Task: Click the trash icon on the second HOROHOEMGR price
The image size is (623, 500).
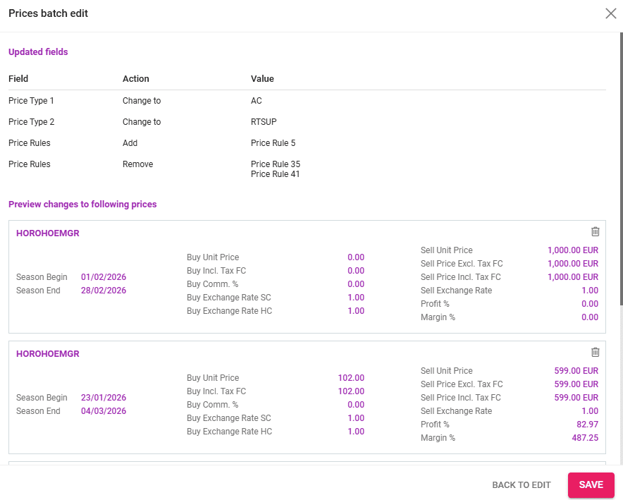Action: click(595, 352)
